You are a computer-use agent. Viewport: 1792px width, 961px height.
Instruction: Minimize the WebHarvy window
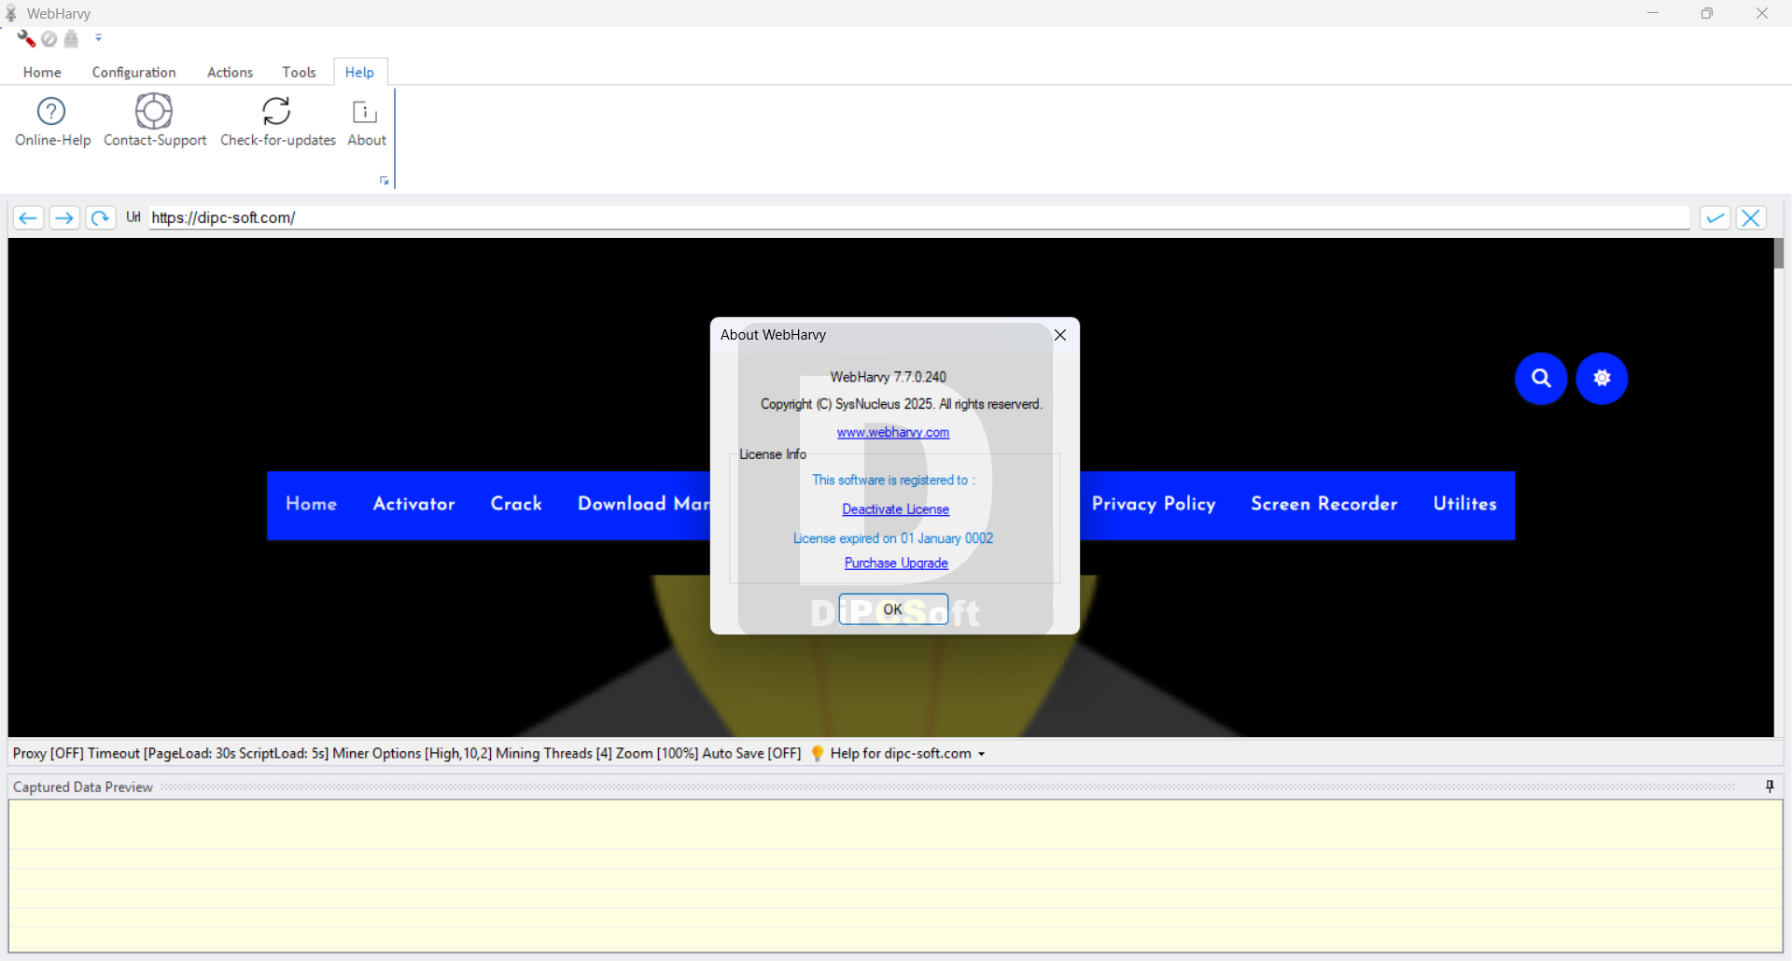click(x=1653, y=13)
